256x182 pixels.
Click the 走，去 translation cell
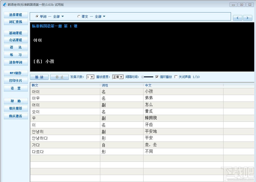pos(183,145)
